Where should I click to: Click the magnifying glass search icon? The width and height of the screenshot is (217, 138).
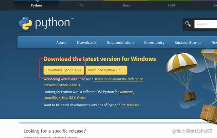188,24
